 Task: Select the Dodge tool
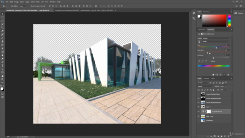point(2,59)
